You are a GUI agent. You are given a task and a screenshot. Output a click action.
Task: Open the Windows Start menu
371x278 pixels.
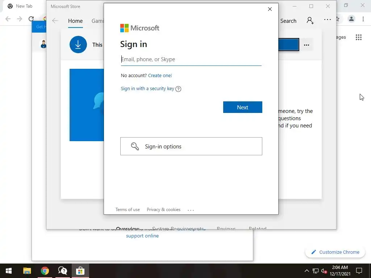(9, 271)
